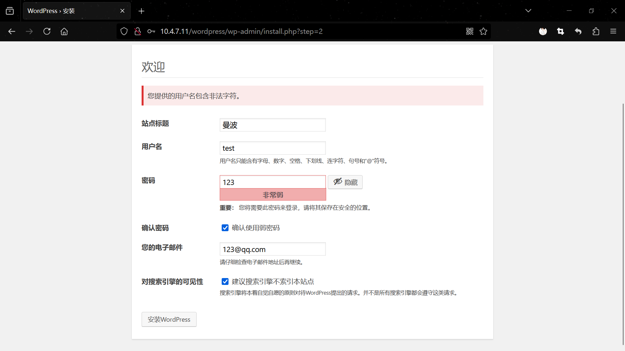This screenshot has height=351, width=625.
Task: Click the browser back arrow
Action: 12,31
